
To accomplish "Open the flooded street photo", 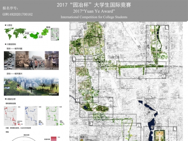I will tap(52, 60).
